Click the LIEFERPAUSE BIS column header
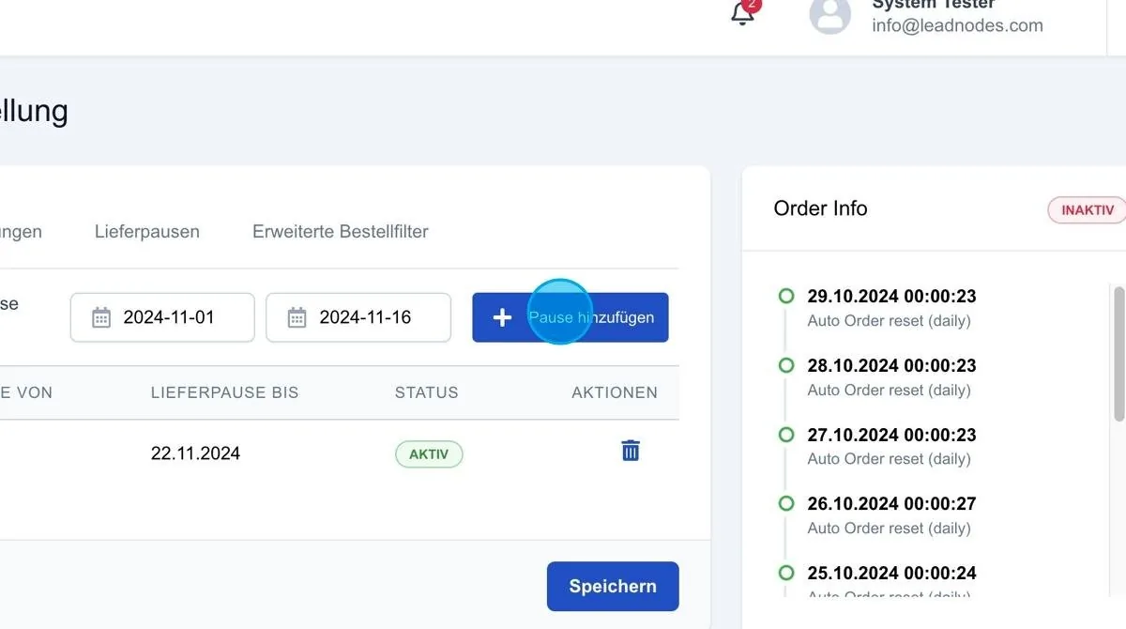The width and height of the screenshot is (1126, 629). (224, 392)
